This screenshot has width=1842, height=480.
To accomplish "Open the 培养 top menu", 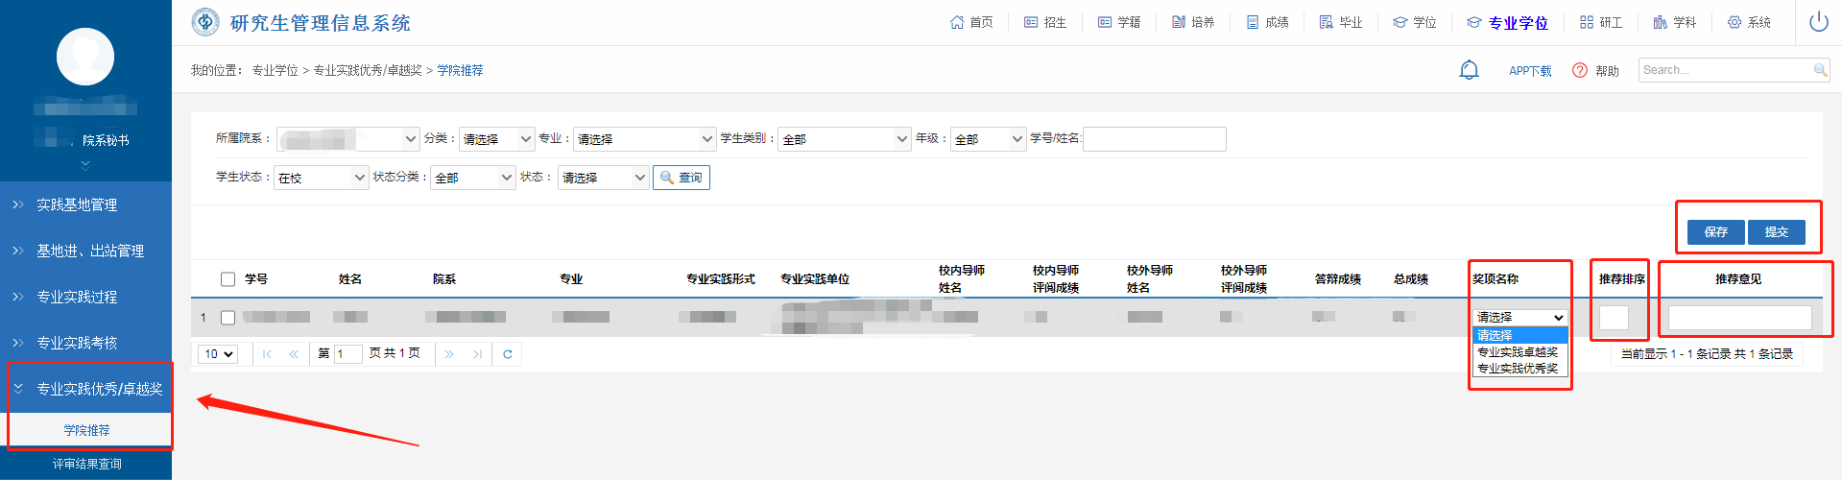I will pos(1193,22).
